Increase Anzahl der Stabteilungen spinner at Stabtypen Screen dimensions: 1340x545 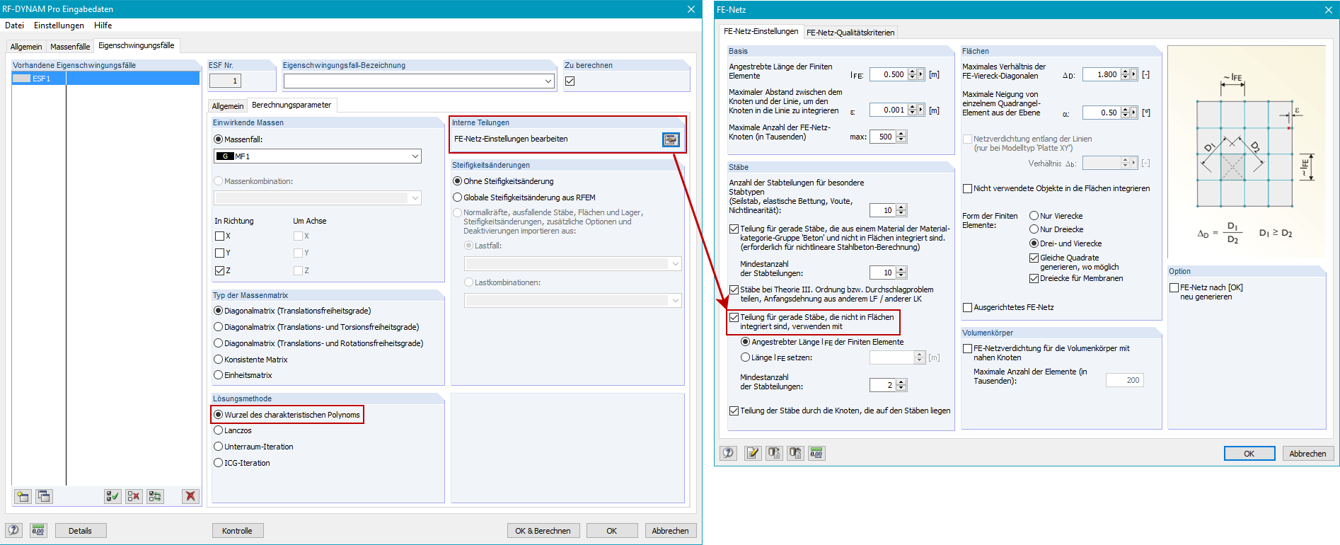coord(901,207)
